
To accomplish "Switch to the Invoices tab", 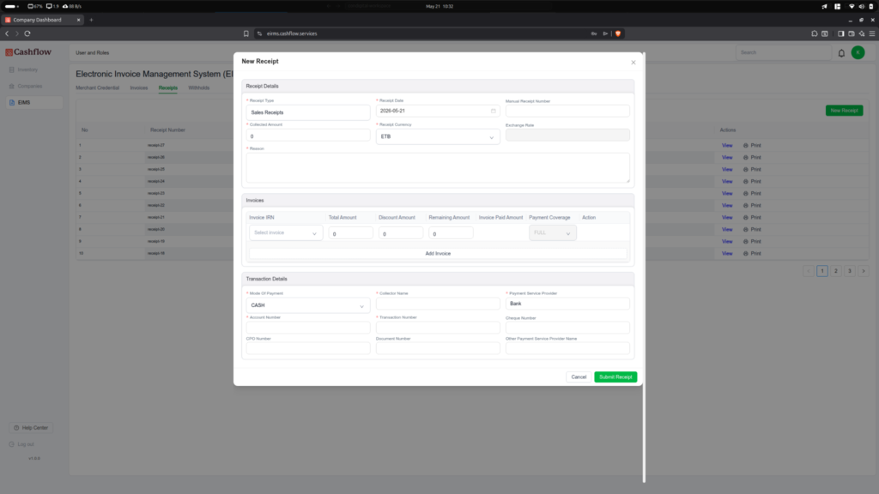I will [139, 88].
